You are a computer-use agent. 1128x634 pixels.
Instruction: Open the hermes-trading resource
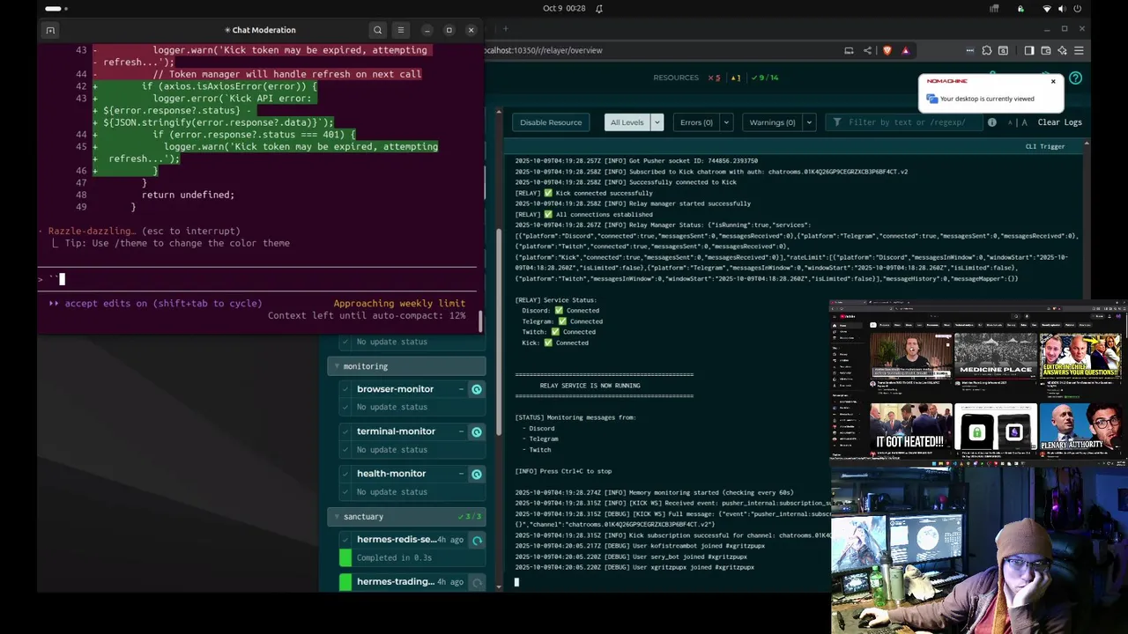point(395,582)
